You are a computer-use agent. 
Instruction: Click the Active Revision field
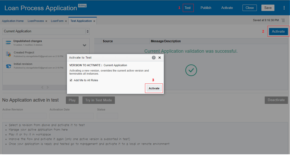pos(24,116)
